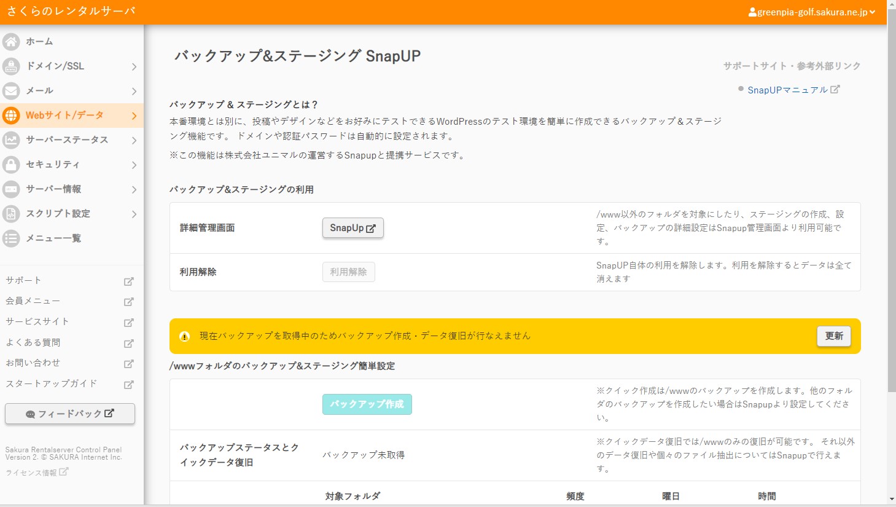
Task: Click the 詳細管理画面 row label
Action: 208,228
